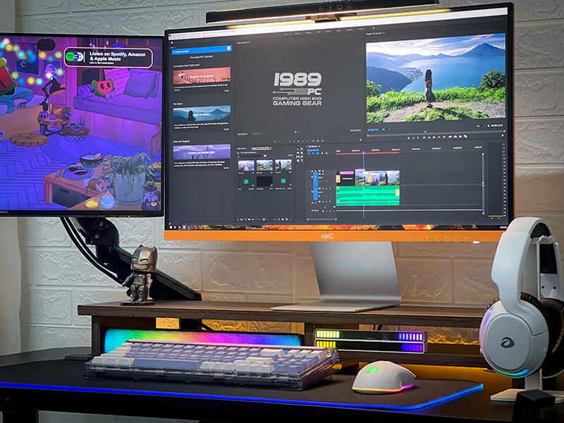Open Source Monitor zoom level dropdown
Screen dimensions: 564x423
coord(257,133)
